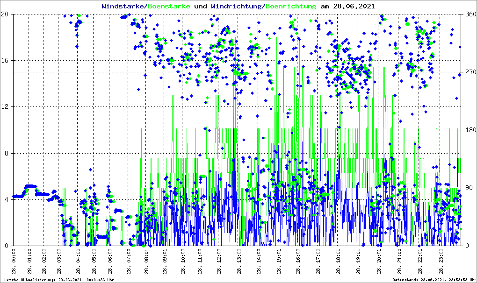Click the 360 label on right axis
Viewport: 477px width, 283px height.
(469, 14)
